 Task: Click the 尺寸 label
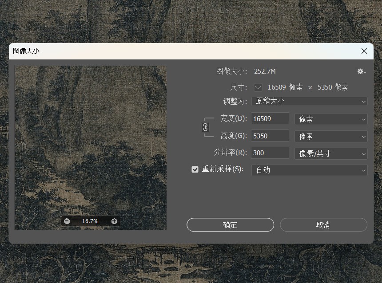pyautogui.click(x=239, y=87)
